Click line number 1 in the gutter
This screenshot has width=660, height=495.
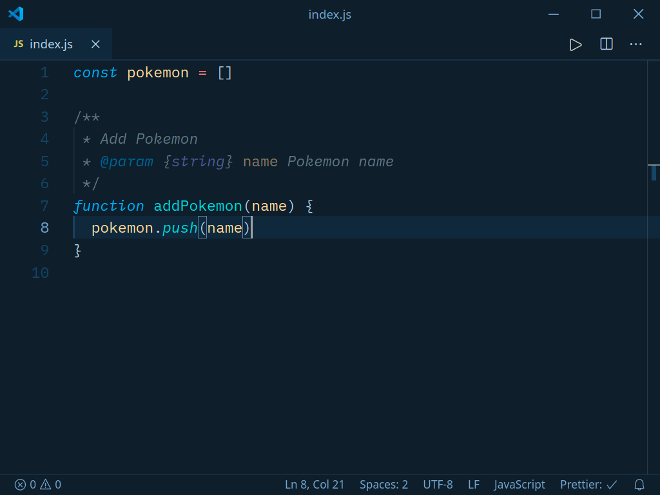pos(44,73)
